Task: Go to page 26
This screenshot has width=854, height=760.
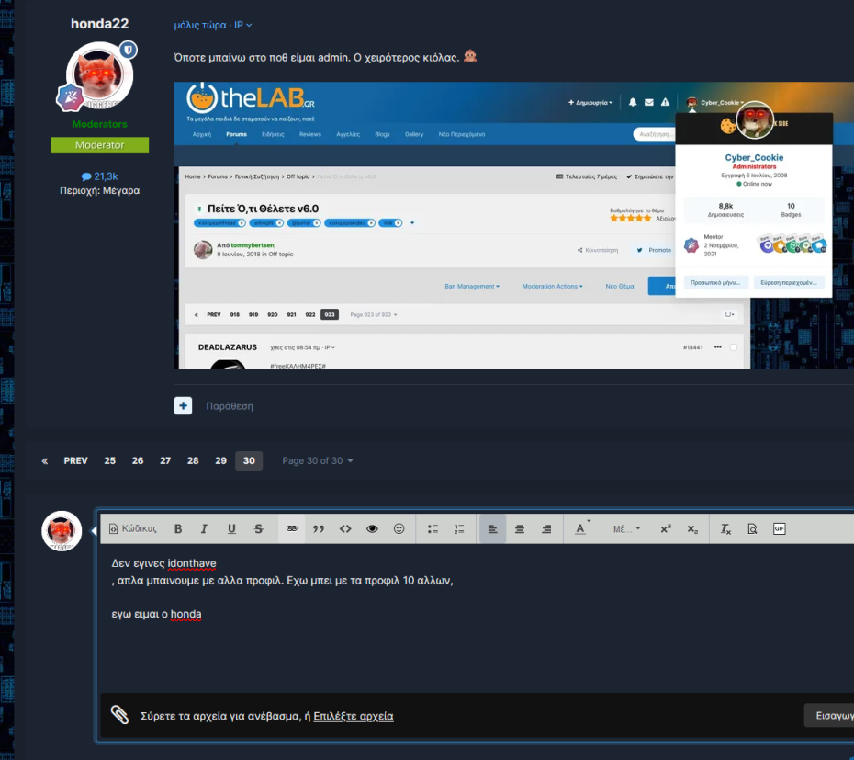Action: coord(138,460)
